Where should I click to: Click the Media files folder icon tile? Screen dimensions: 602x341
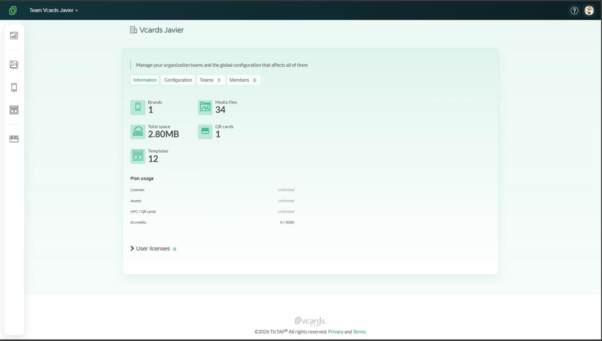tap(205, 107)
